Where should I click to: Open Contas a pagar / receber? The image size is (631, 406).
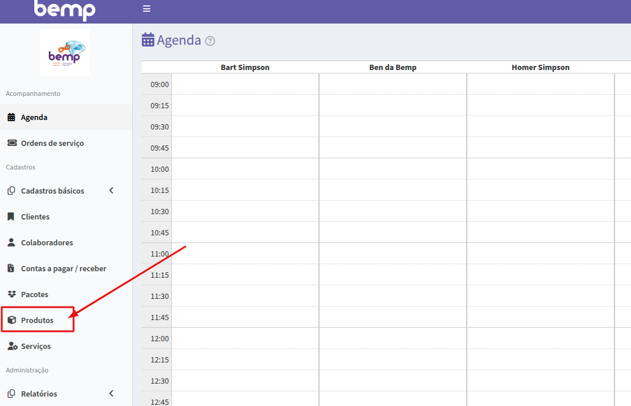[66, 268]
